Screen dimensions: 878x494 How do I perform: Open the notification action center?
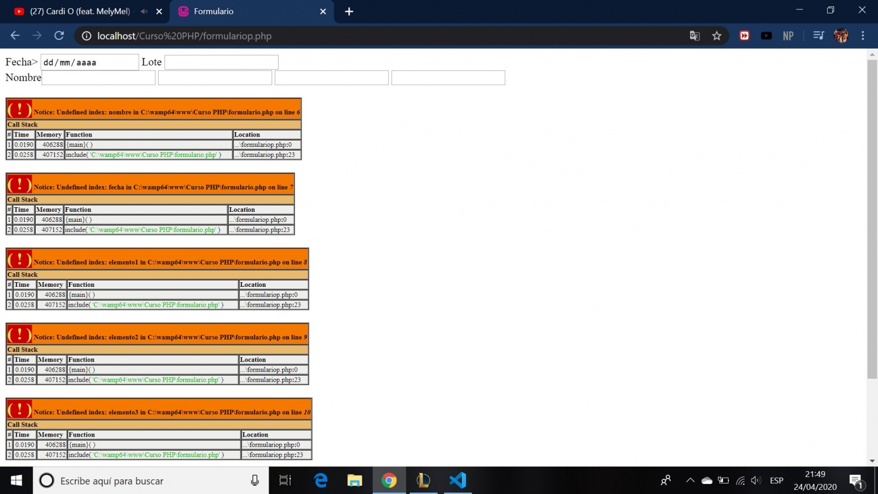[856, 482]
